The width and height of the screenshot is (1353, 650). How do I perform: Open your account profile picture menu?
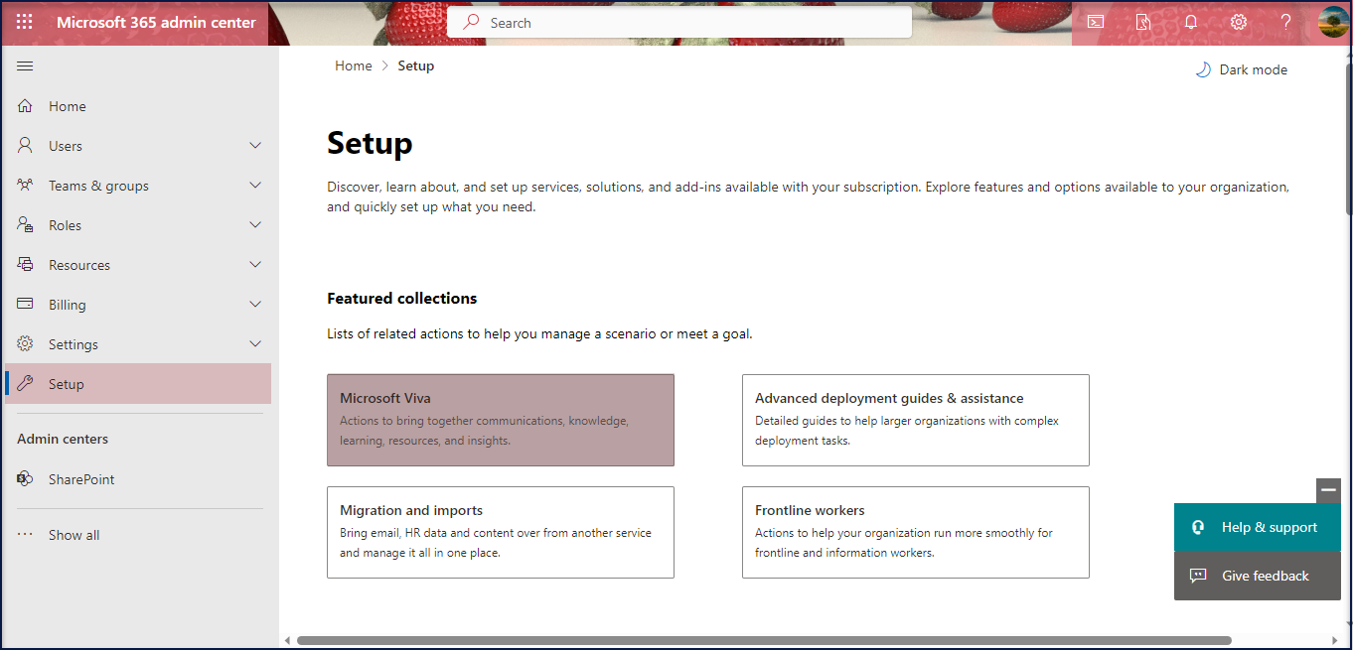point(1330,21)
